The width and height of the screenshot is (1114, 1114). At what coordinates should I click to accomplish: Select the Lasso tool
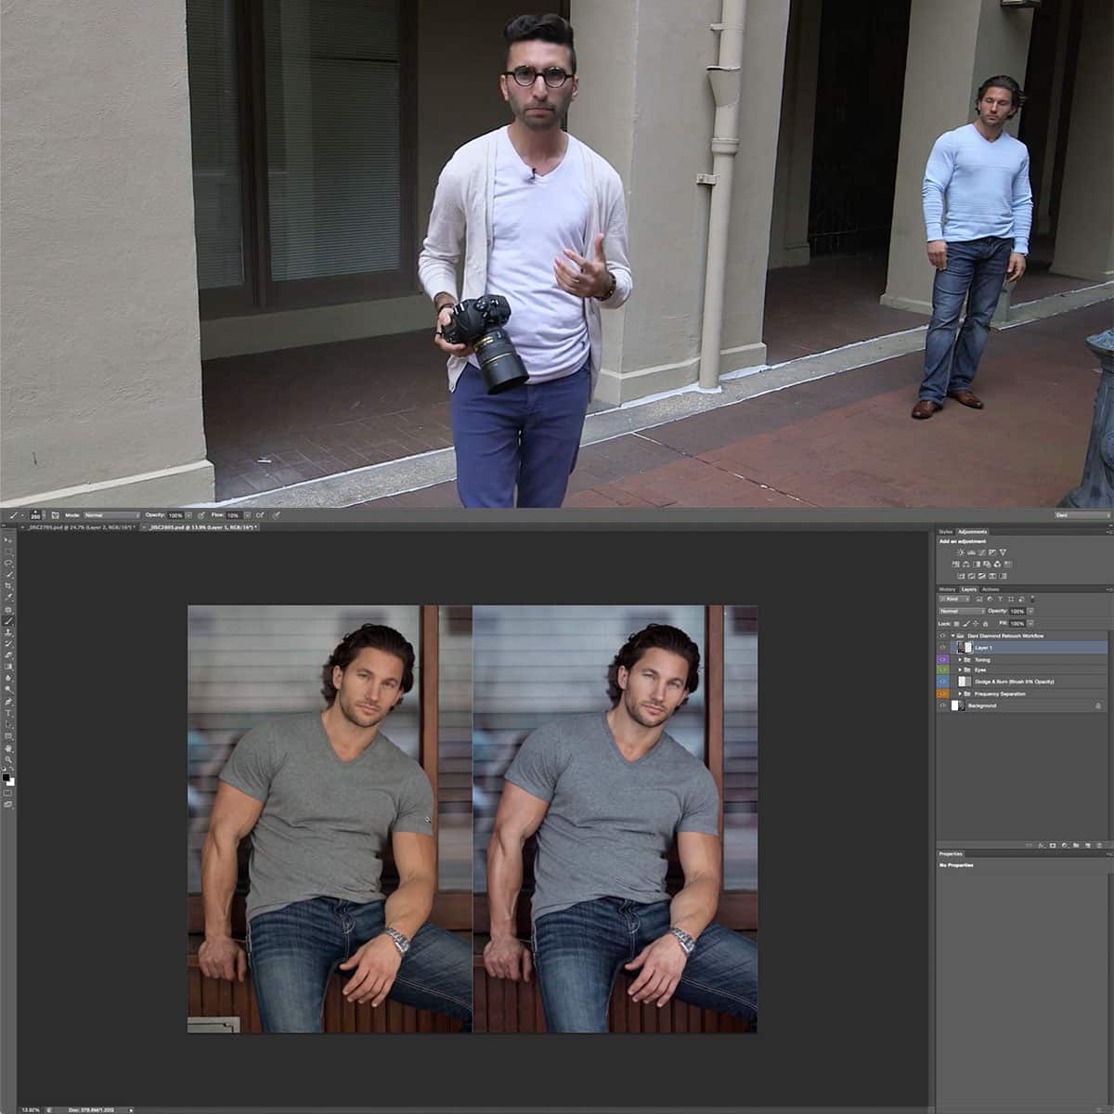[7, 563]
